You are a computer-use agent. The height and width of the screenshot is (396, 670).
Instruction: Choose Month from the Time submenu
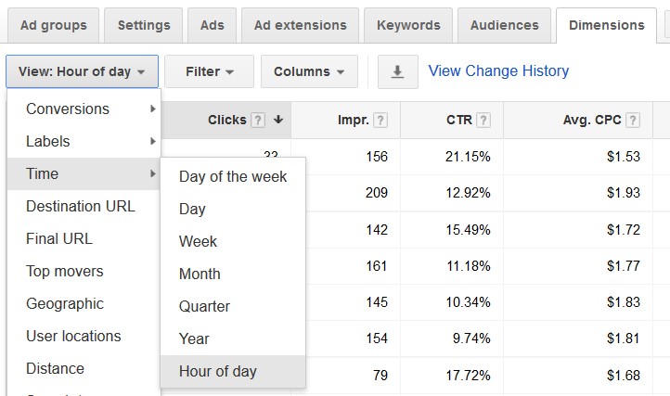tap(233, 274)
